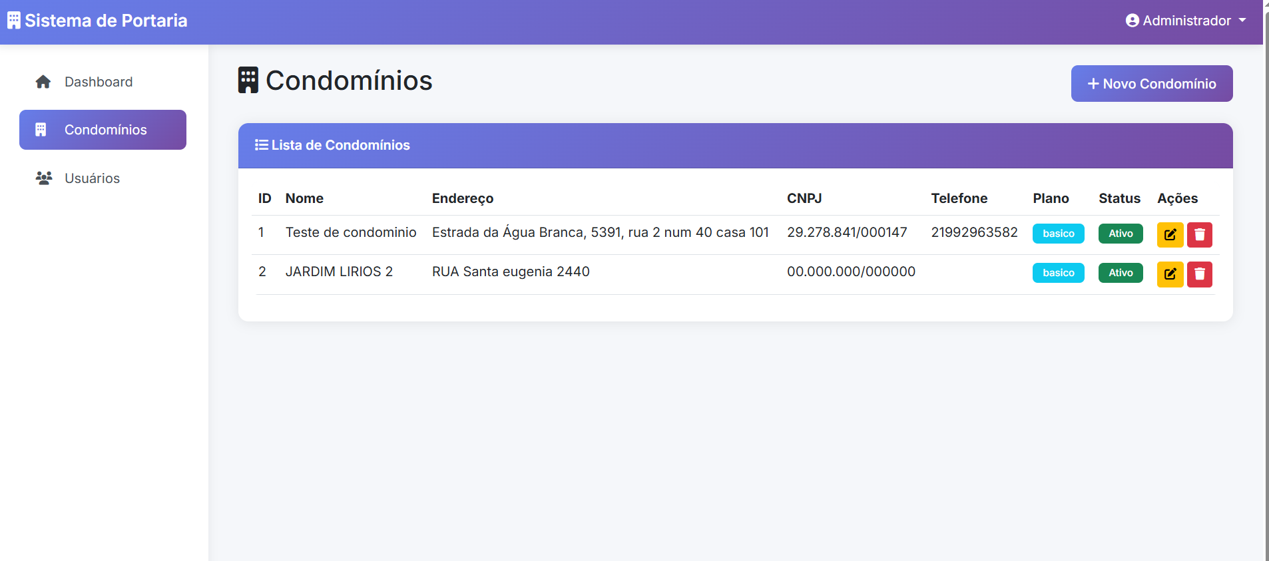Click the Novo Condomínio button
Viewport: 1269px width, 561px height.
click(x=1151, y=84)
